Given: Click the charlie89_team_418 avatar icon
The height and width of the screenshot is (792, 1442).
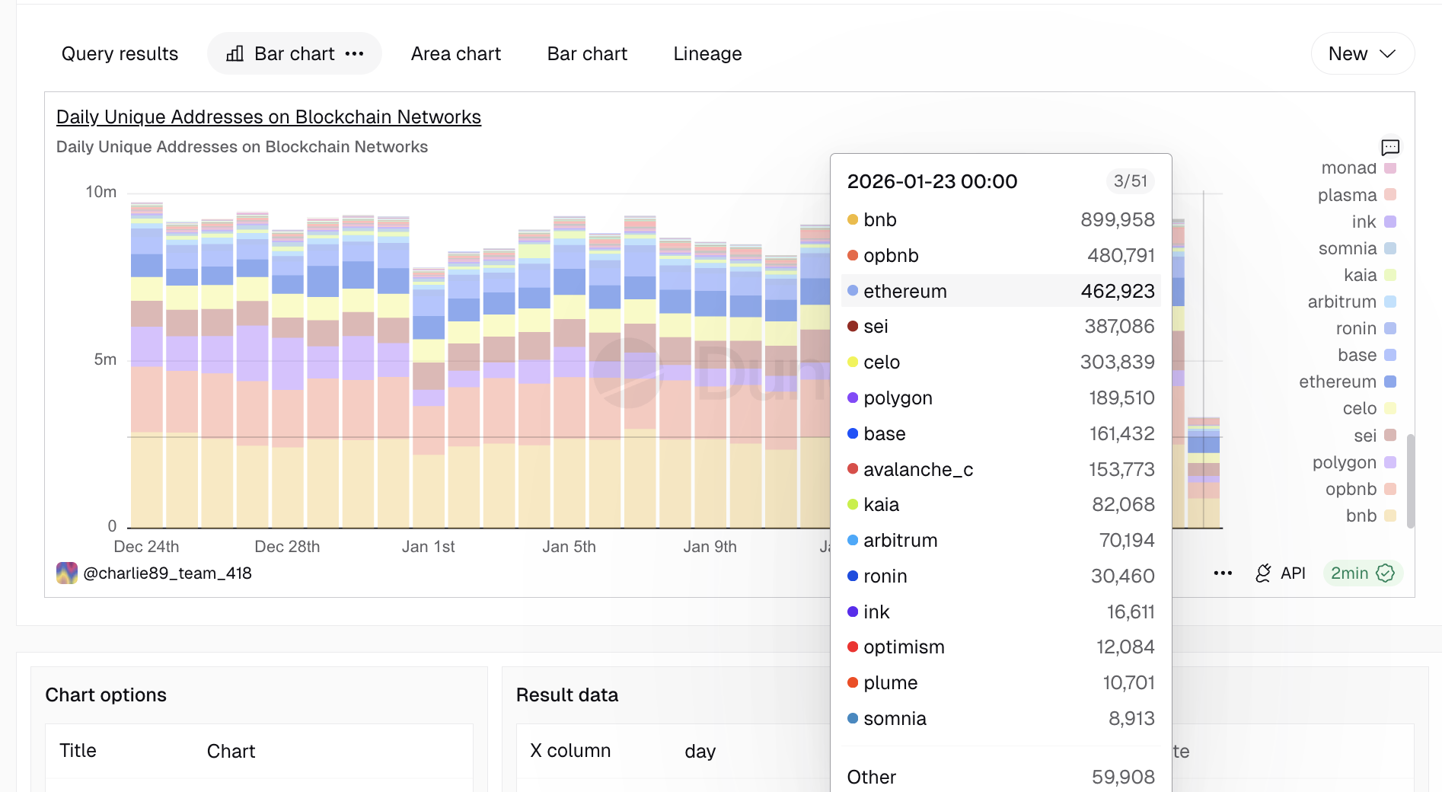Looking at the screenshot, I should (67, 573).
